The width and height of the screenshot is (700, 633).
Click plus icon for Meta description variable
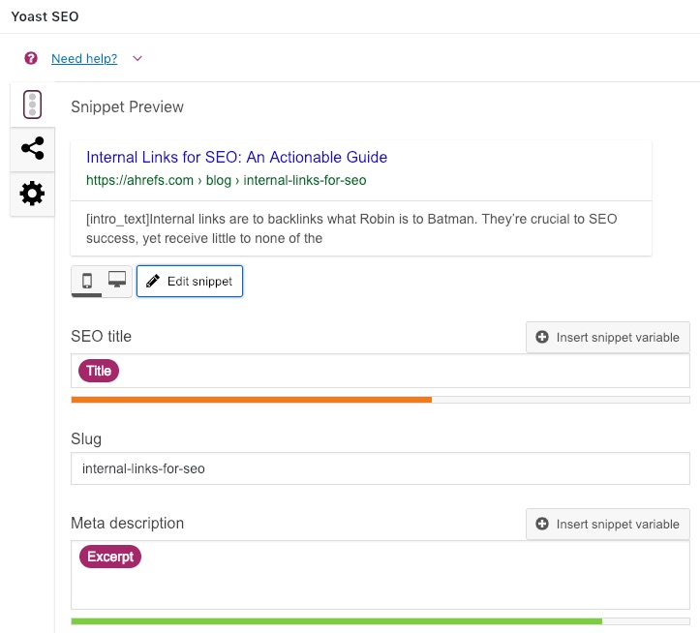click(x=542, y=524)
